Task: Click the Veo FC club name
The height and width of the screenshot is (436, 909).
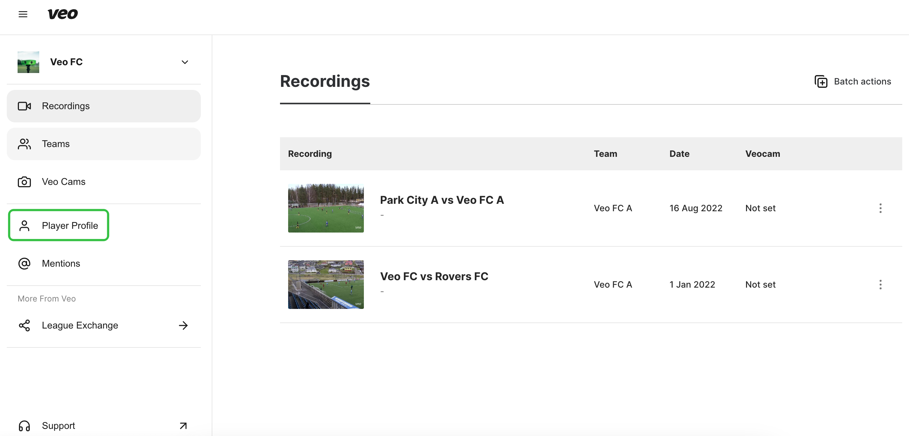Action: click(66, 62)
